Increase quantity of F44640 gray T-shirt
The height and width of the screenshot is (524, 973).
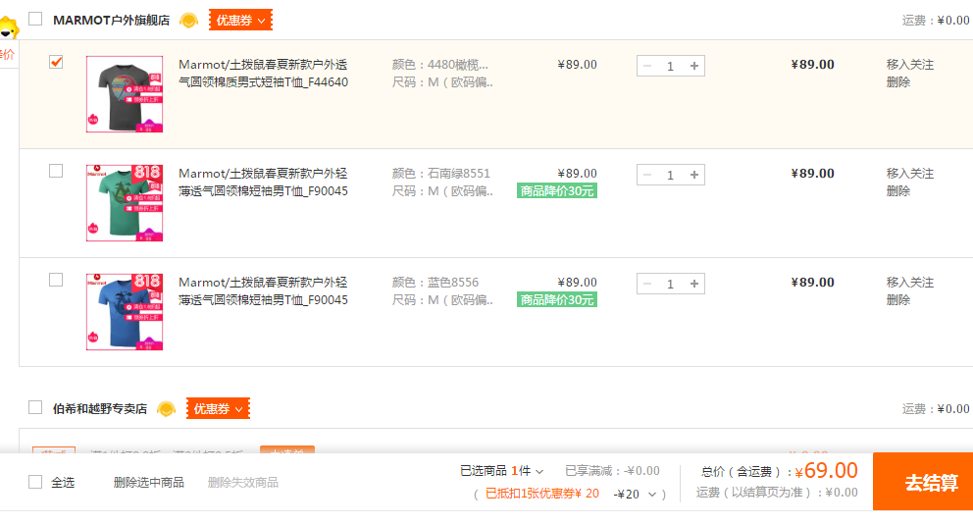694,66
